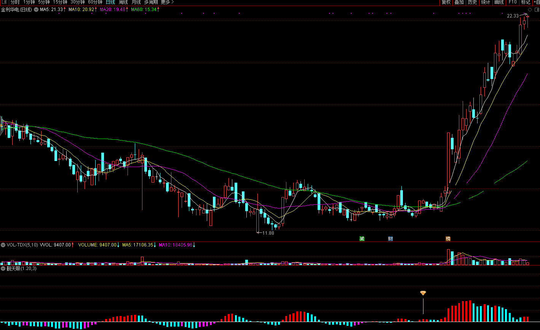540x330 pixels.
Task: Select the 30分钟 period
Action: tap(78, 2)
